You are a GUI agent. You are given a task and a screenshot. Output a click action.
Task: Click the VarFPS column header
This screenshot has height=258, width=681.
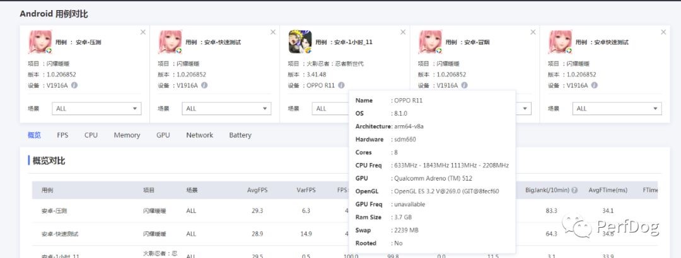(306, 191)
